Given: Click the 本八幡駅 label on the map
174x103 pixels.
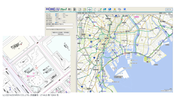Looking at the screenshot, I should (x=162, y=22).
